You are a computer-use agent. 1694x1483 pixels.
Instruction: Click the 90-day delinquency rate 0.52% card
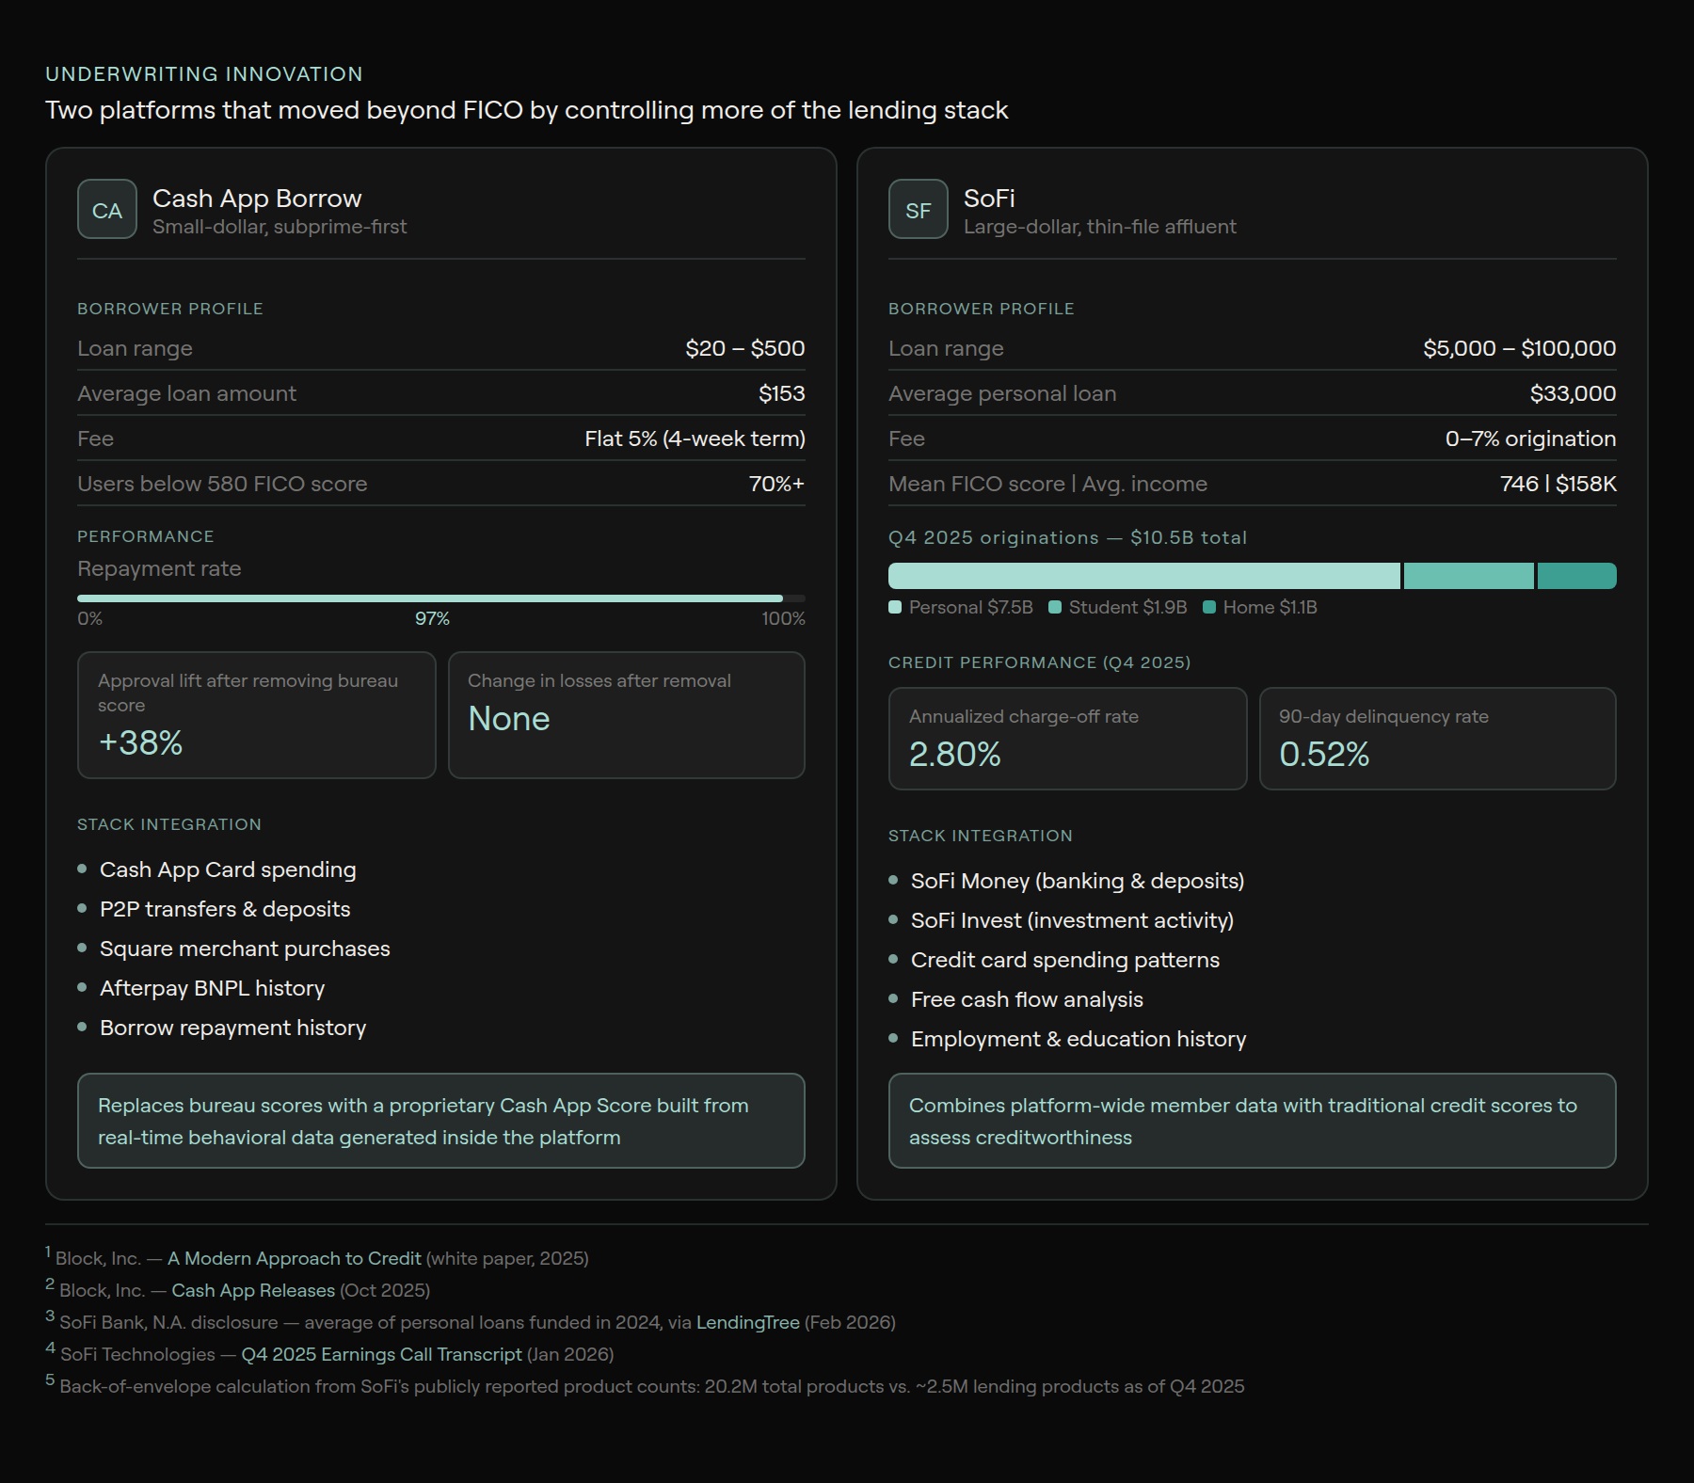[1437, 739]
